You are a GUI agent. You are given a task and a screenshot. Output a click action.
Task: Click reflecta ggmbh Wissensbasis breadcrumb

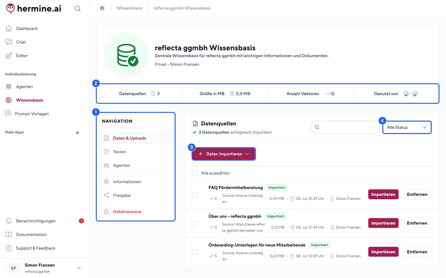click(182, 8)
